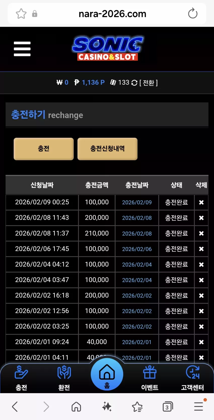Tap the 충전 icon in bottom navigation
The width and height of the screenshot is (214, 420).
(21, 378)
